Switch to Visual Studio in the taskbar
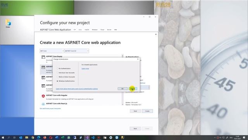 click(87, 138)
